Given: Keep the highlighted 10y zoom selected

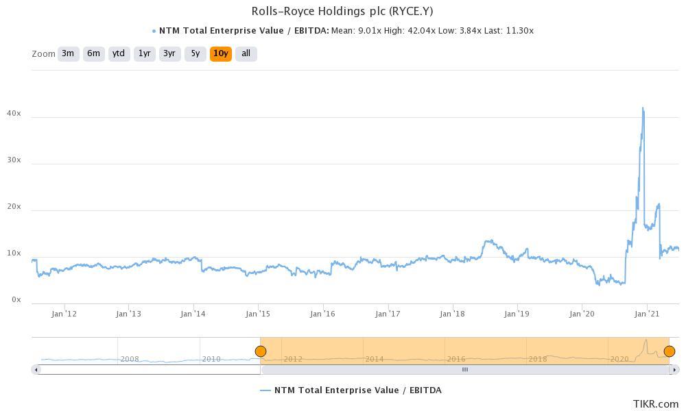Looking at the screenshot, I should tap(219, 53).
